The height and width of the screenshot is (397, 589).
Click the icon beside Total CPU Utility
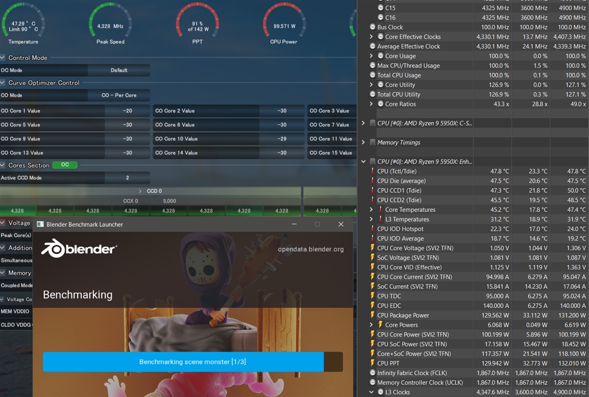(372, 94)
